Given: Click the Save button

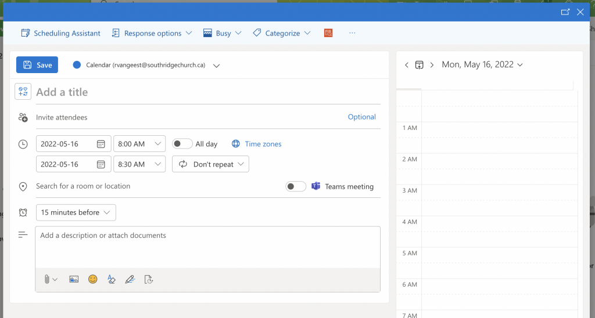Looking at the screenshot, I should pos(37,65).
